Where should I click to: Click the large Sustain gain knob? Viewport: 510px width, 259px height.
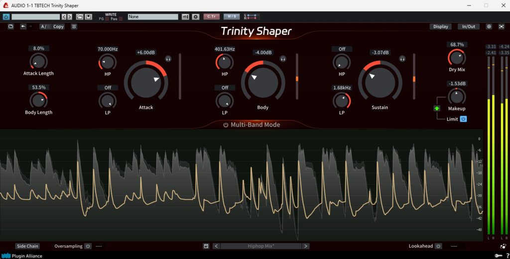380,82
